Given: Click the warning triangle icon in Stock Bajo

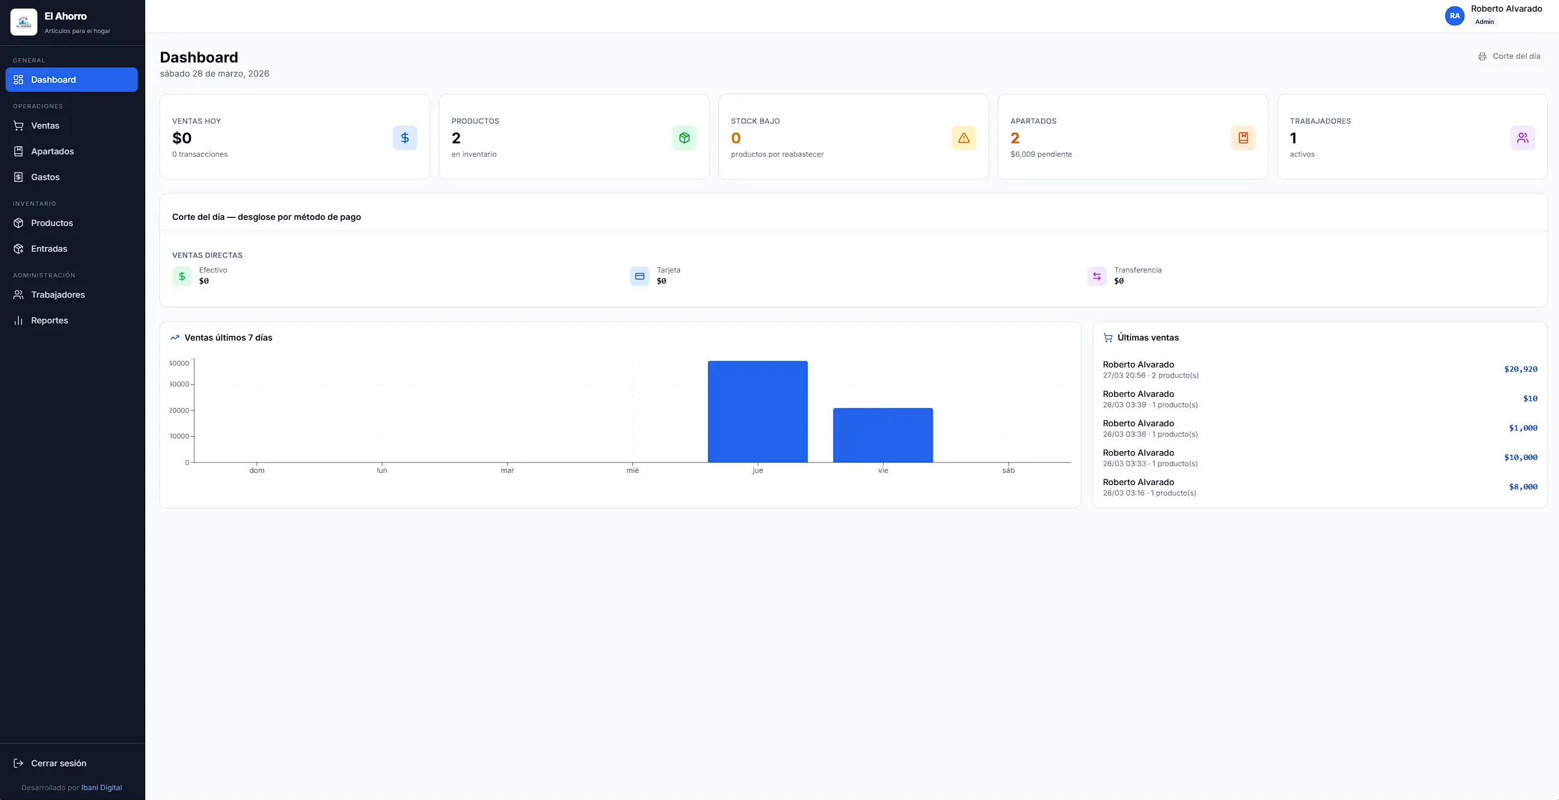Looking at the screenshot, I should (x=963, y=138).
